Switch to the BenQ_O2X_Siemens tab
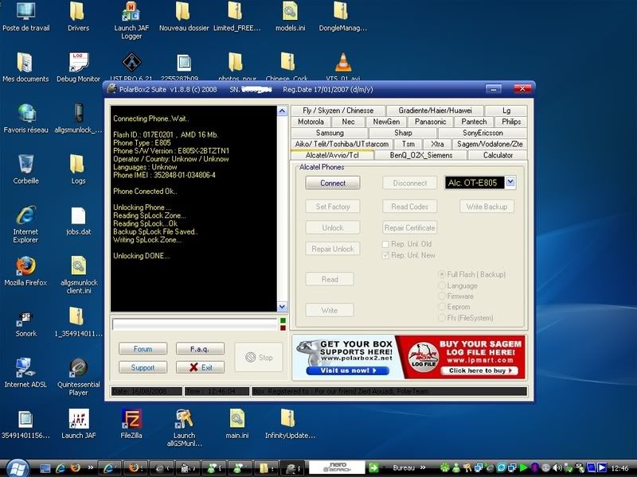Image resolution: width=637 pixels, height=477 pixels. click(421, 155)
